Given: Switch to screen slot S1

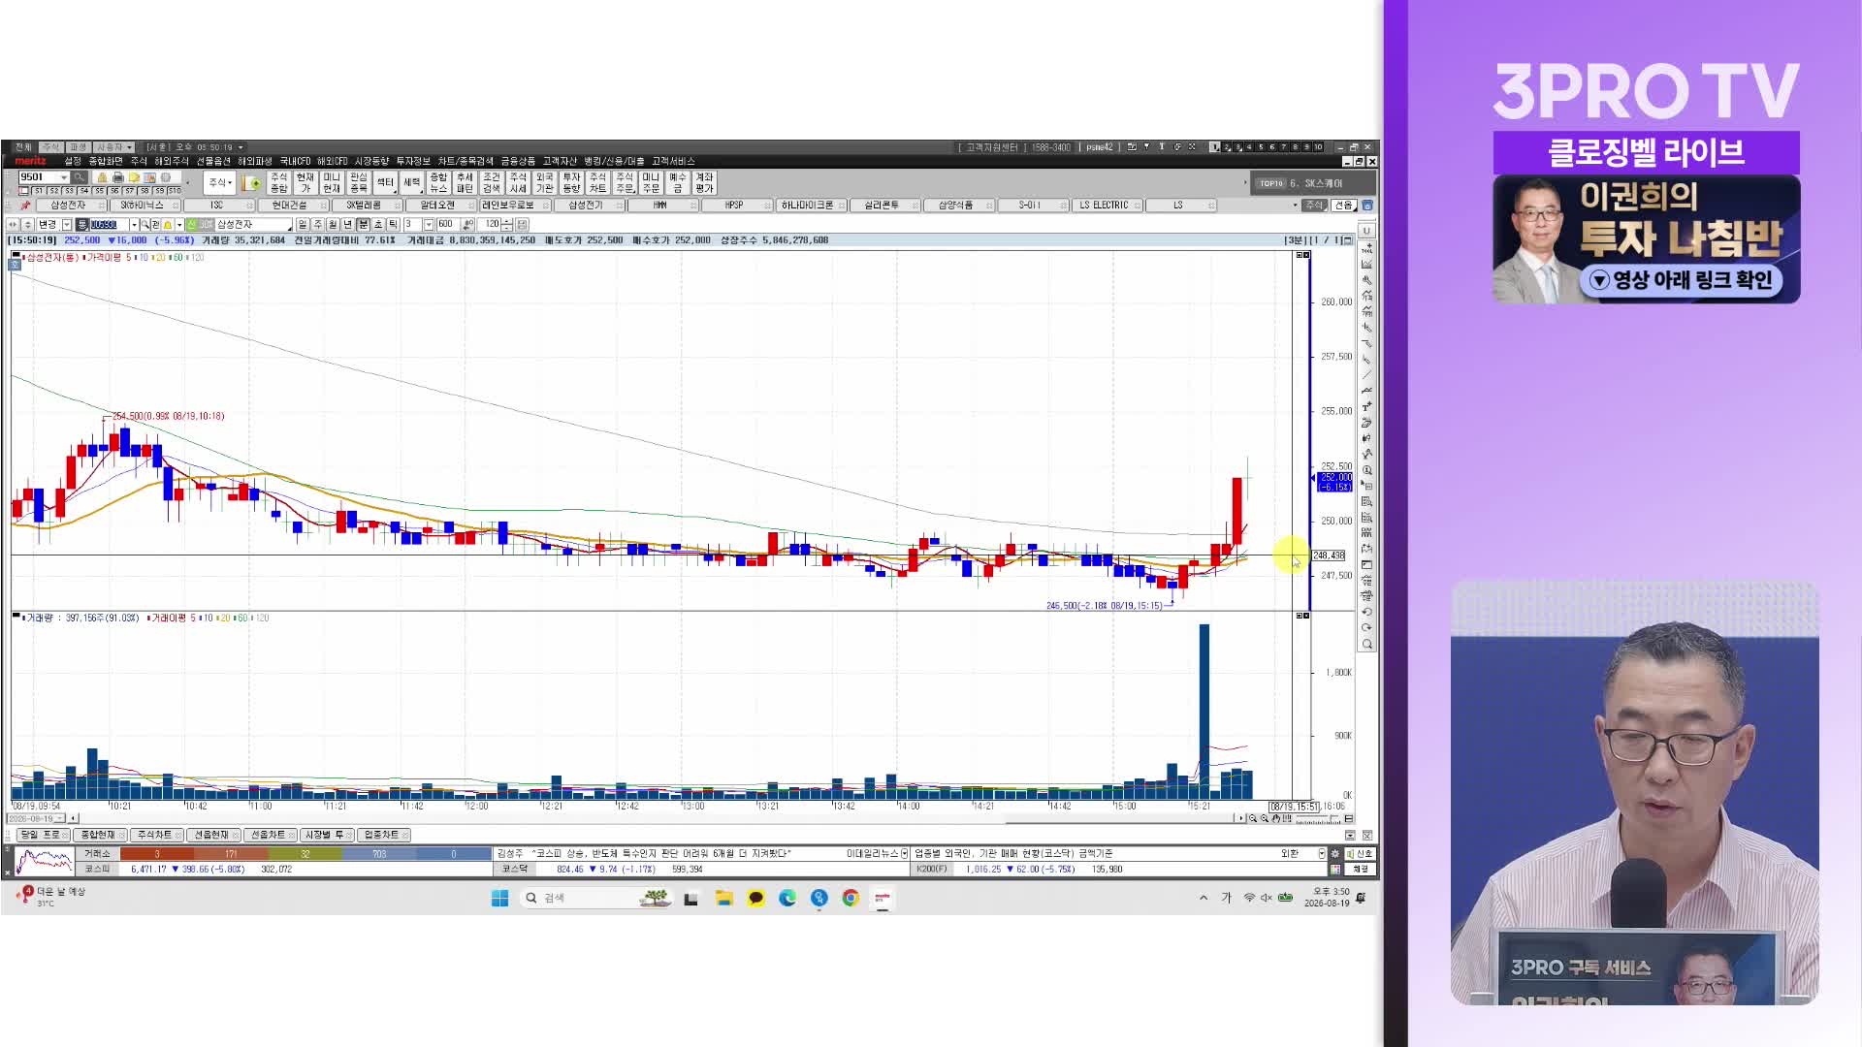Looking at the screenshot, I should [x=39, y=191].
